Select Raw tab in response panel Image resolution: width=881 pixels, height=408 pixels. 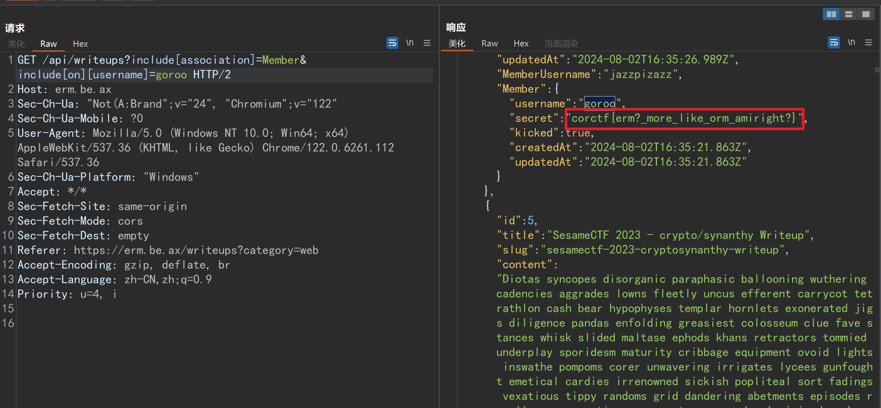pos(490,43)
